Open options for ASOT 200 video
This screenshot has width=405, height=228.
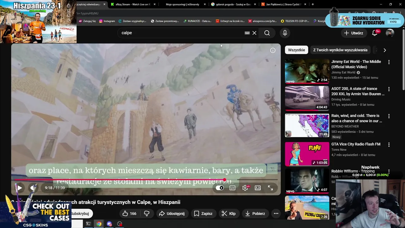click(x=389, y=89)
